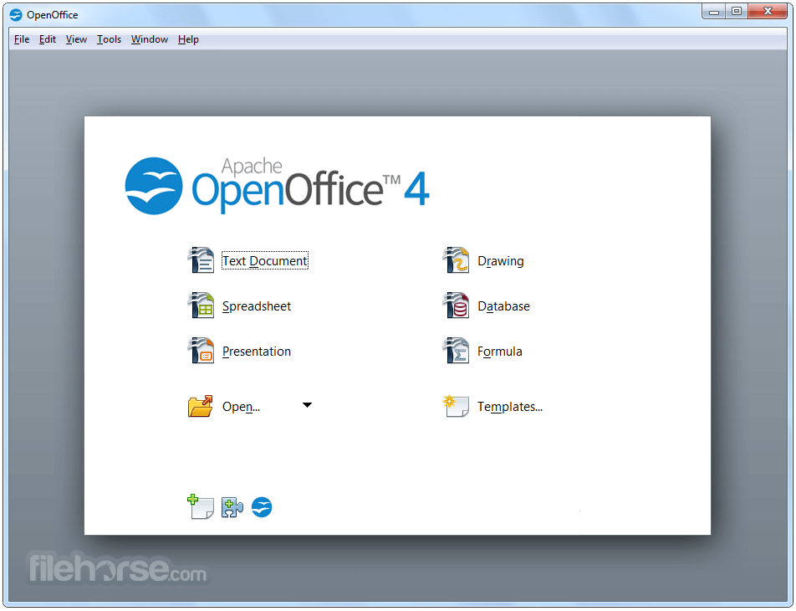The width and height of the screenshot is (796, 611).
Task: Open the File menu
Action: [22, 39]
